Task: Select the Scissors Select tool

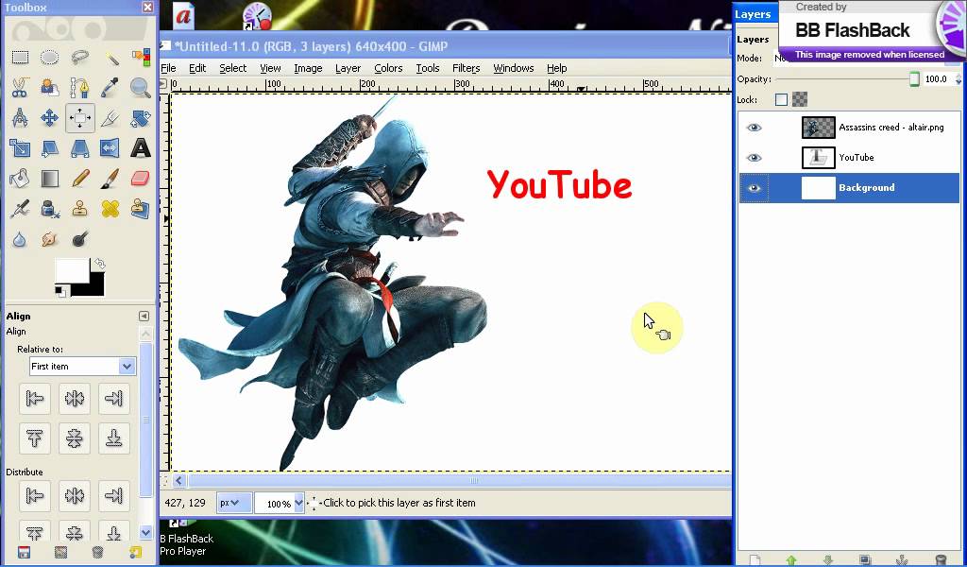Action: (x=20, y=88)
